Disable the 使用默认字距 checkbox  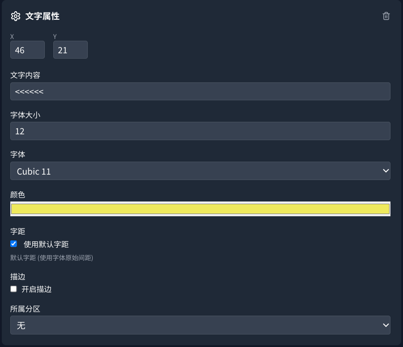pyautogui.click(x=14, y=244)
